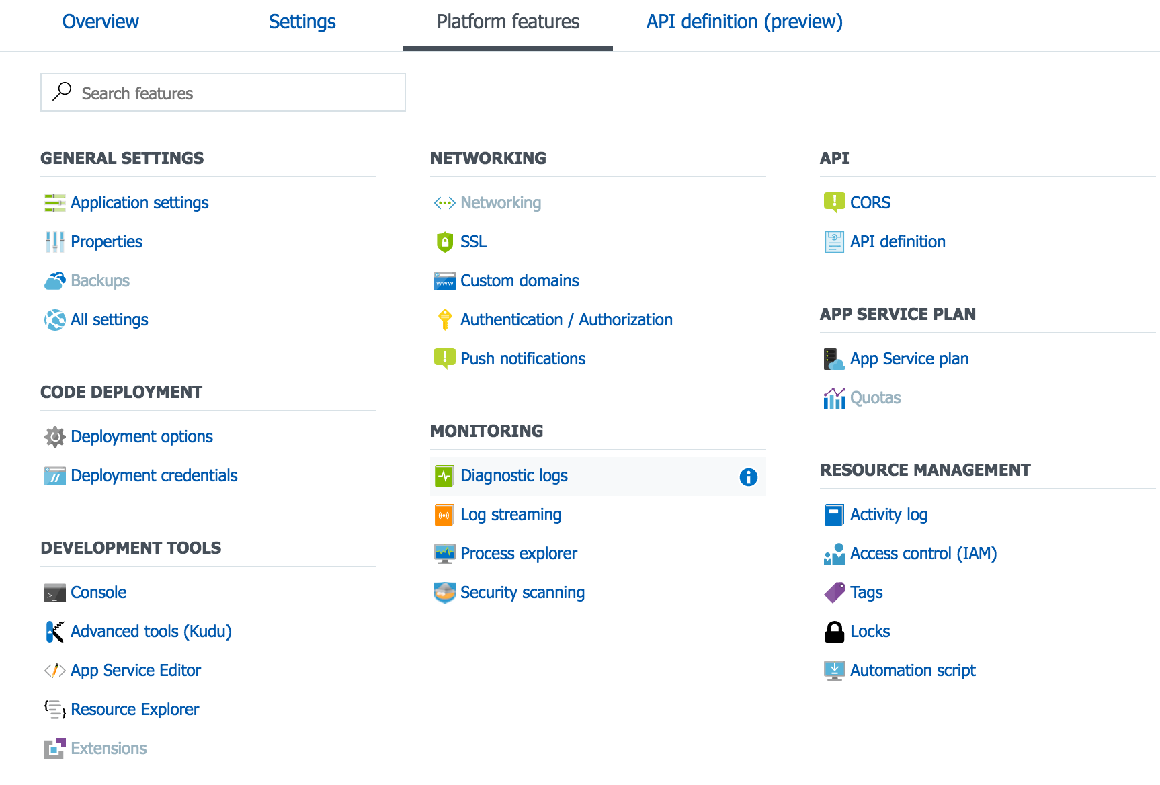Viewport: 1160px width, 785px height.
Task: Open the Application settings link
Action: click(140, 203)
